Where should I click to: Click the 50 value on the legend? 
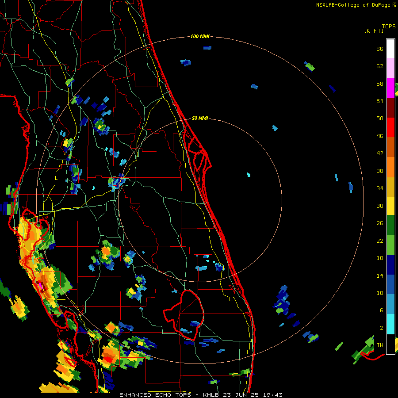click(x=380, y=119)
